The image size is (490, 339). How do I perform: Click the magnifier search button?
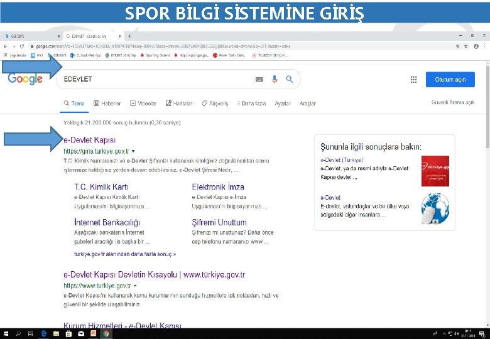[x=290, y=79]
